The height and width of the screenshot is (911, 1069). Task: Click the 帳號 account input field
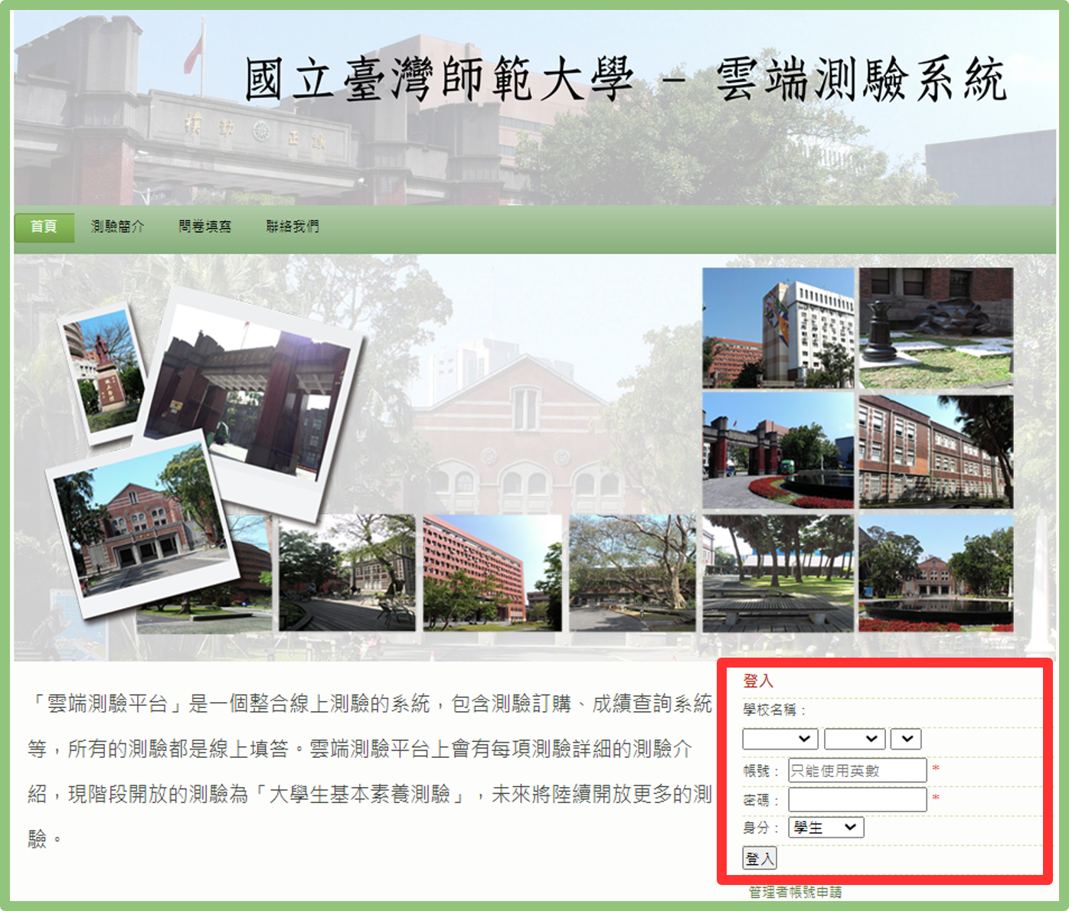pyautogui.click(x=857, y=770)
